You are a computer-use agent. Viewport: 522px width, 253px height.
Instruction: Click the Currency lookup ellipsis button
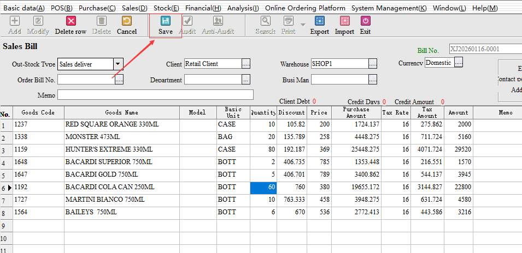458,63
